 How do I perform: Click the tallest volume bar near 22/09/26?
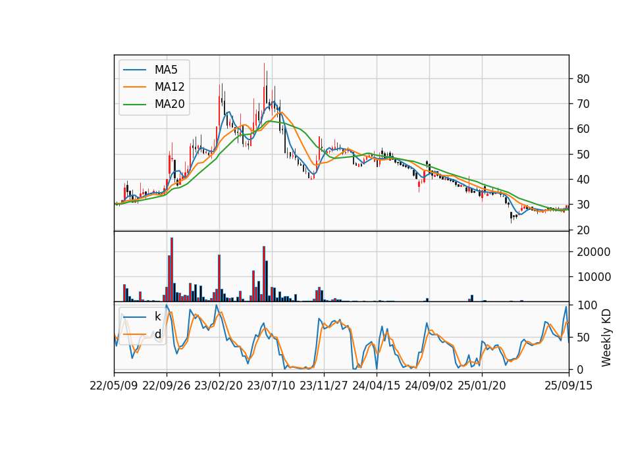coord(172,270)
